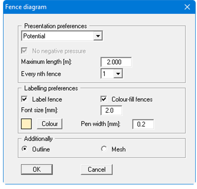Screen dimensions: 197x189
Task: Click the Label fence text label
Action: (x=47, y=99)
